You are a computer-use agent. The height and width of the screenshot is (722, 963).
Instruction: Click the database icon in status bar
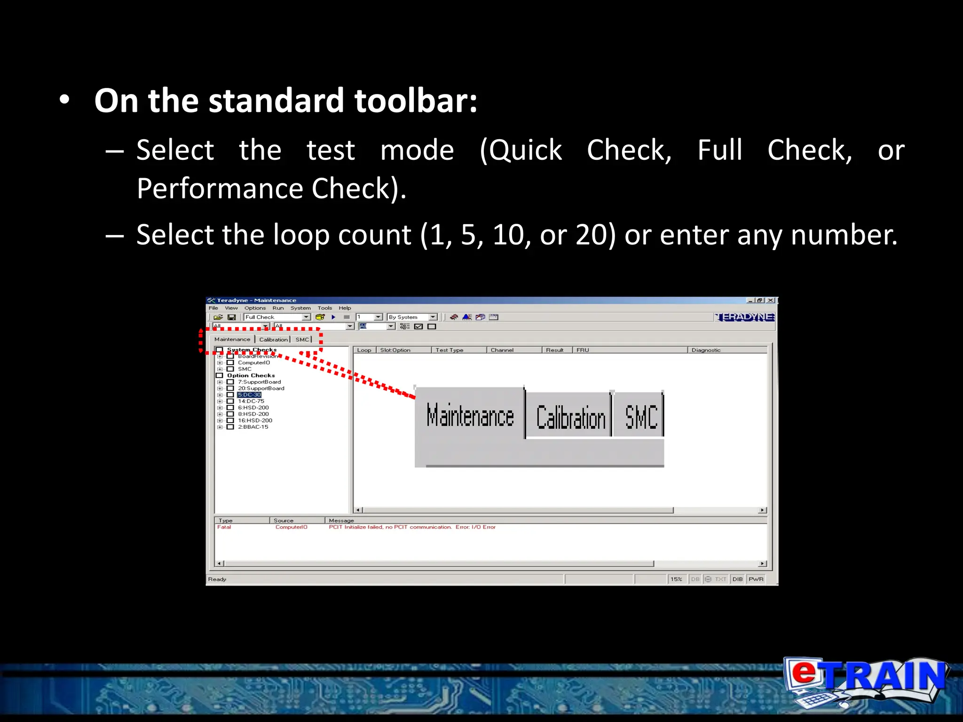pos(708,579)
